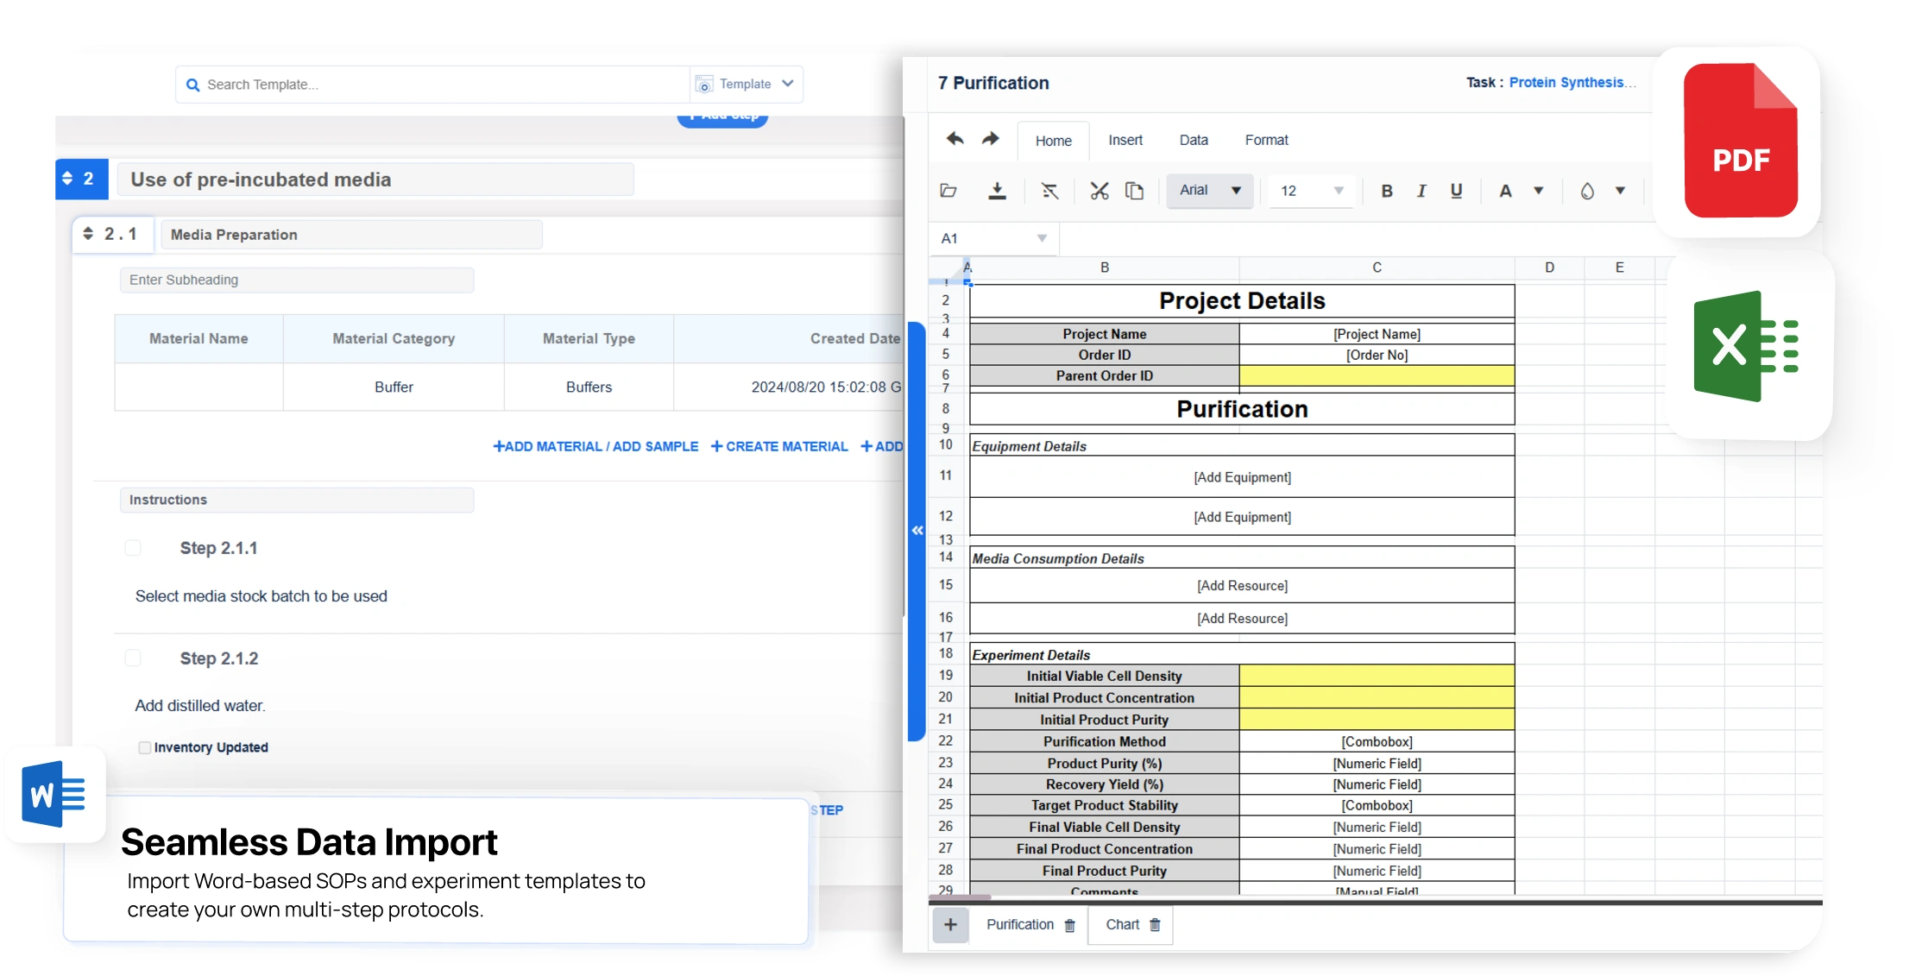The height and width of the screenshot is (976, 1922).
Task: Click the clear formatting icon
Action: [1049, 191]
